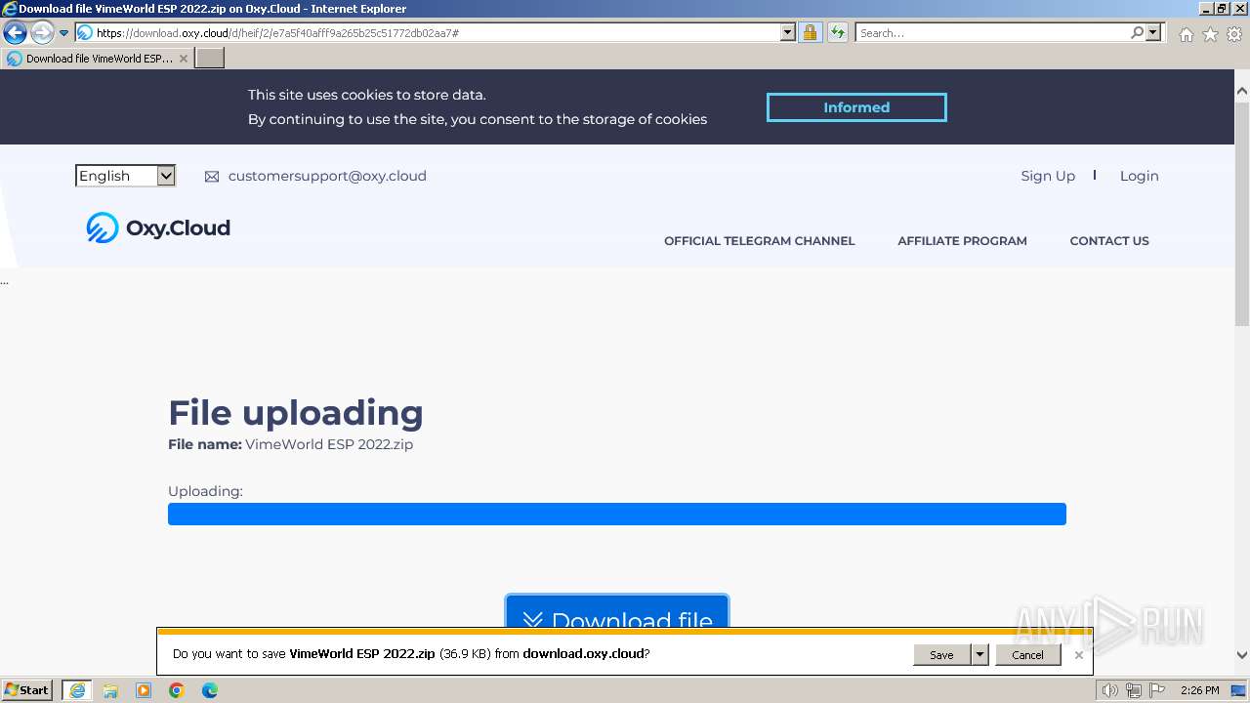The image size is (1250, 703).
Task: Click the blue uploading progress bar
Action: 617,515
